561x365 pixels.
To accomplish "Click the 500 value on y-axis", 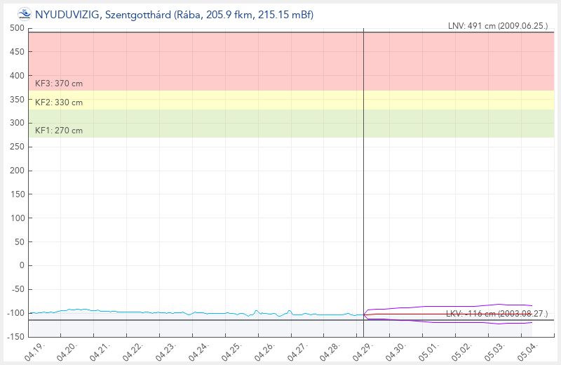I will pos(17,28).
